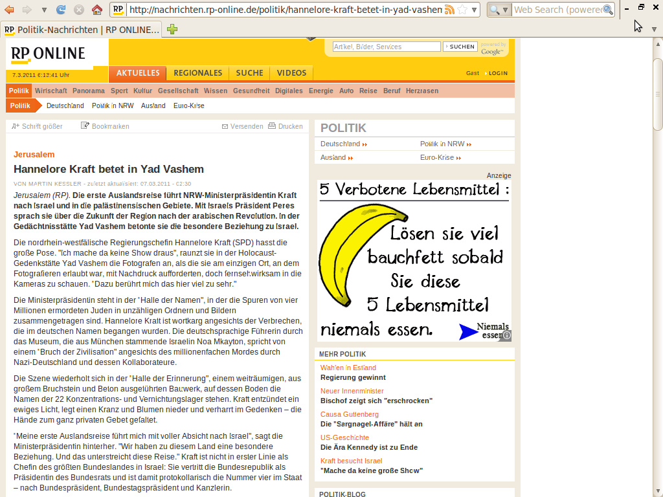Open the search engine selector dropdown
Screen dimensions: 663x497
(x=499, y=10)
